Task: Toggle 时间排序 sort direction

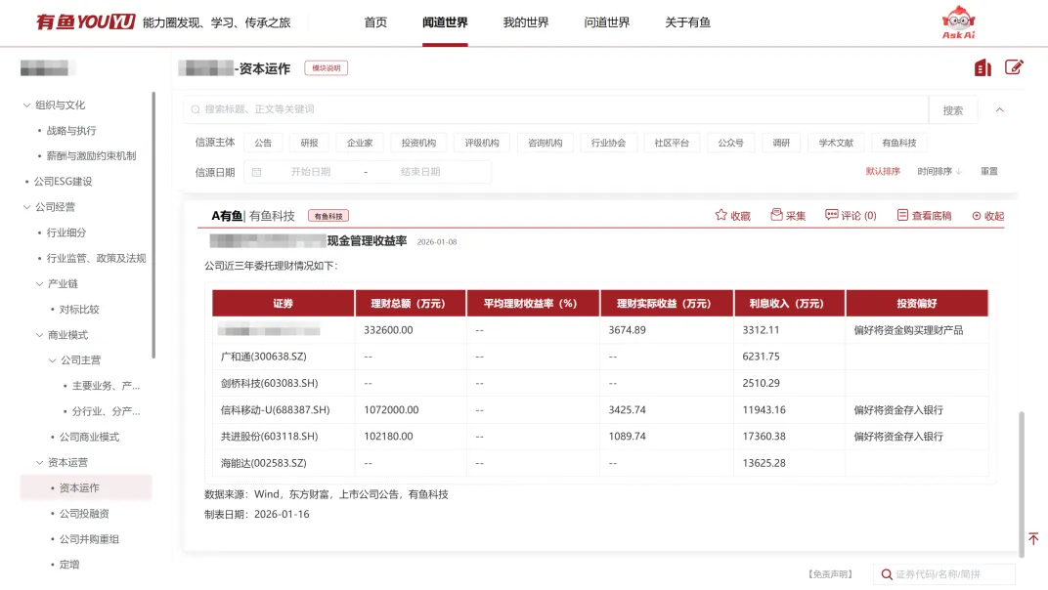Action: 939,172
